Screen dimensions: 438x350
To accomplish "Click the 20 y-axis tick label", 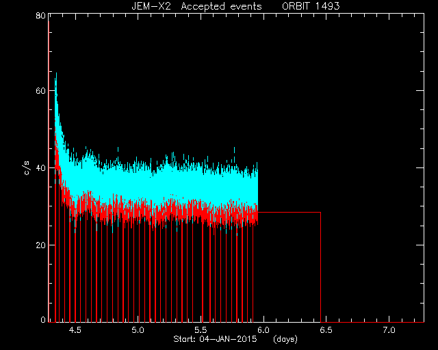I will (41, 245).
